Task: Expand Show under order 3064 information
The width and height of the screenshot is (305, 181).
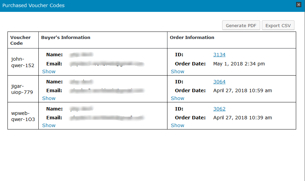Action: pyautogui.click(x=177, y=98)
